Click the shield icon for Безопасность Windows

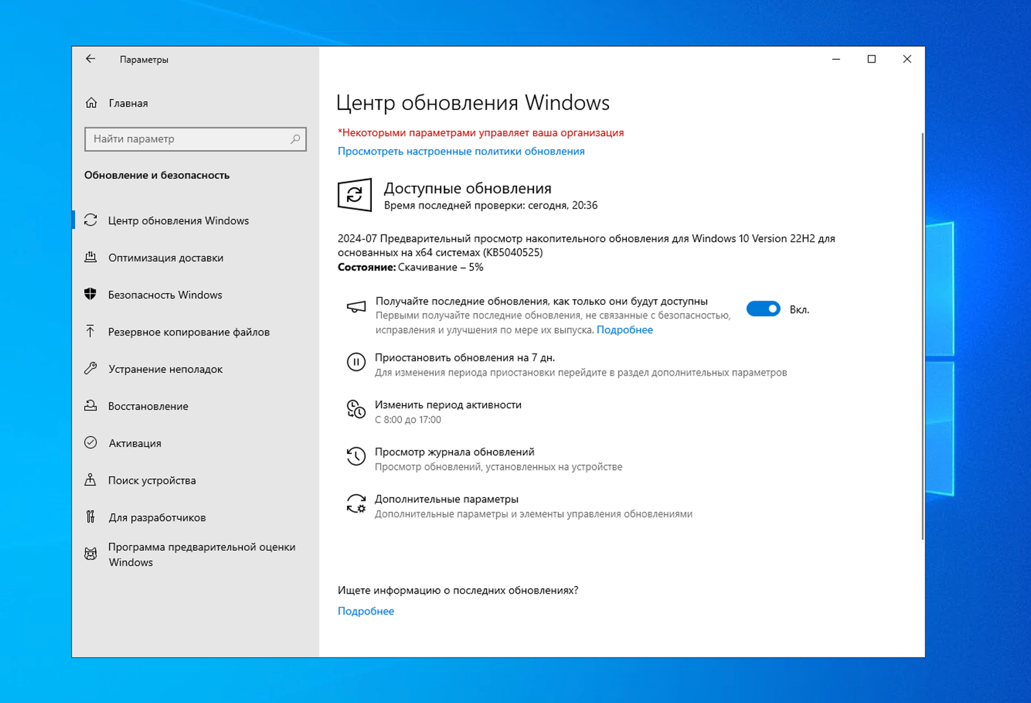click(91, 294)
